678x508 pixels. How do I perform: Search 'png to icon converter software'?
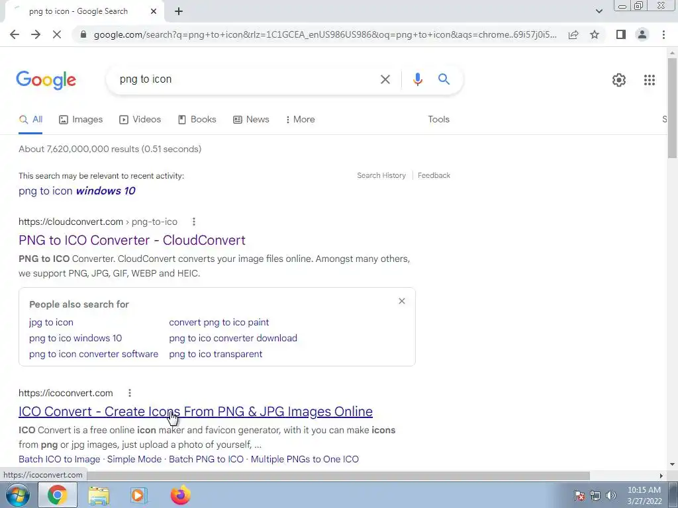click(93, 355)
